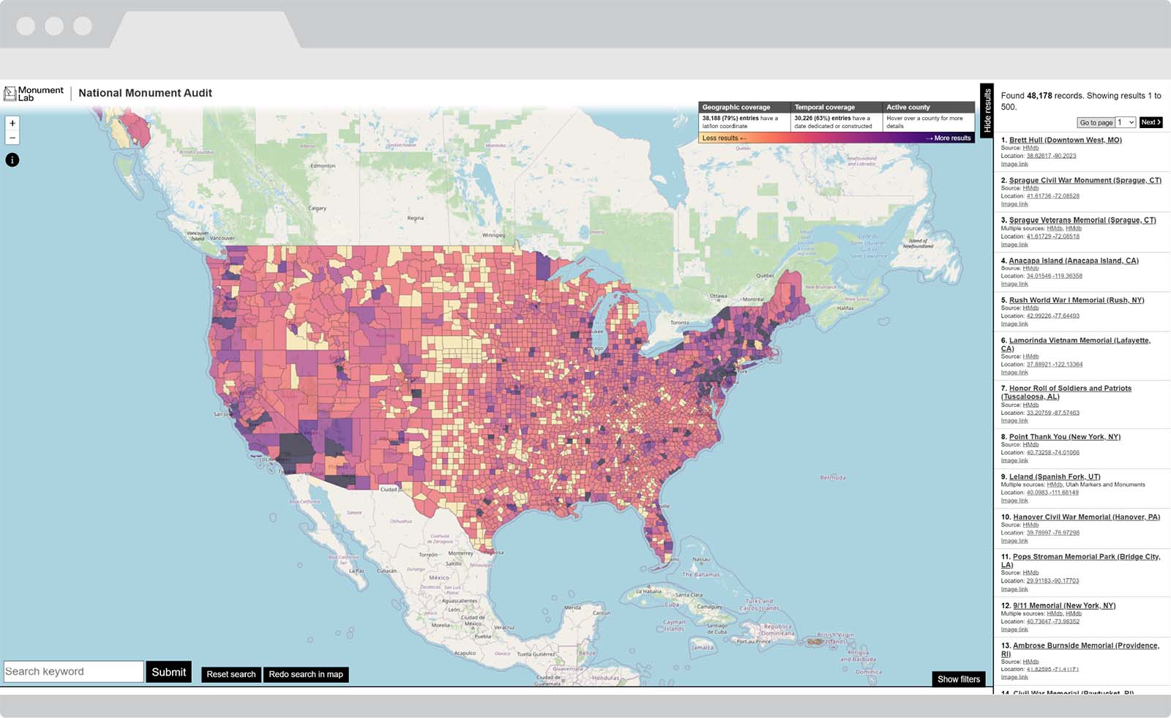
Task: Open Leland (Spanish Fork, UT) record
Action: 1055,476
